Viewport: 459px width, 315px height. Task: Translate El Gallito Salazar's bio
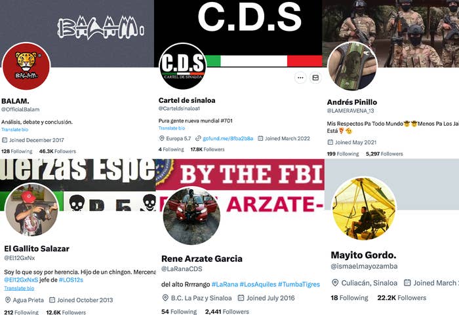pyautogui.click(x=19, y=288)
